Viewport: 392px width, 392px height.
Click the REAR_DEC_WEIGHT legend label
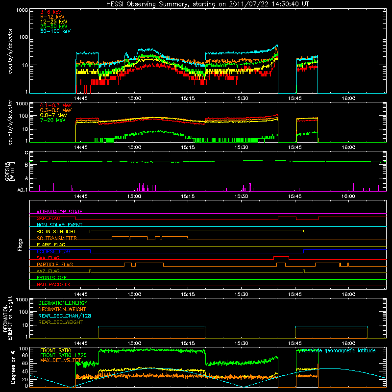click(60, 322)
